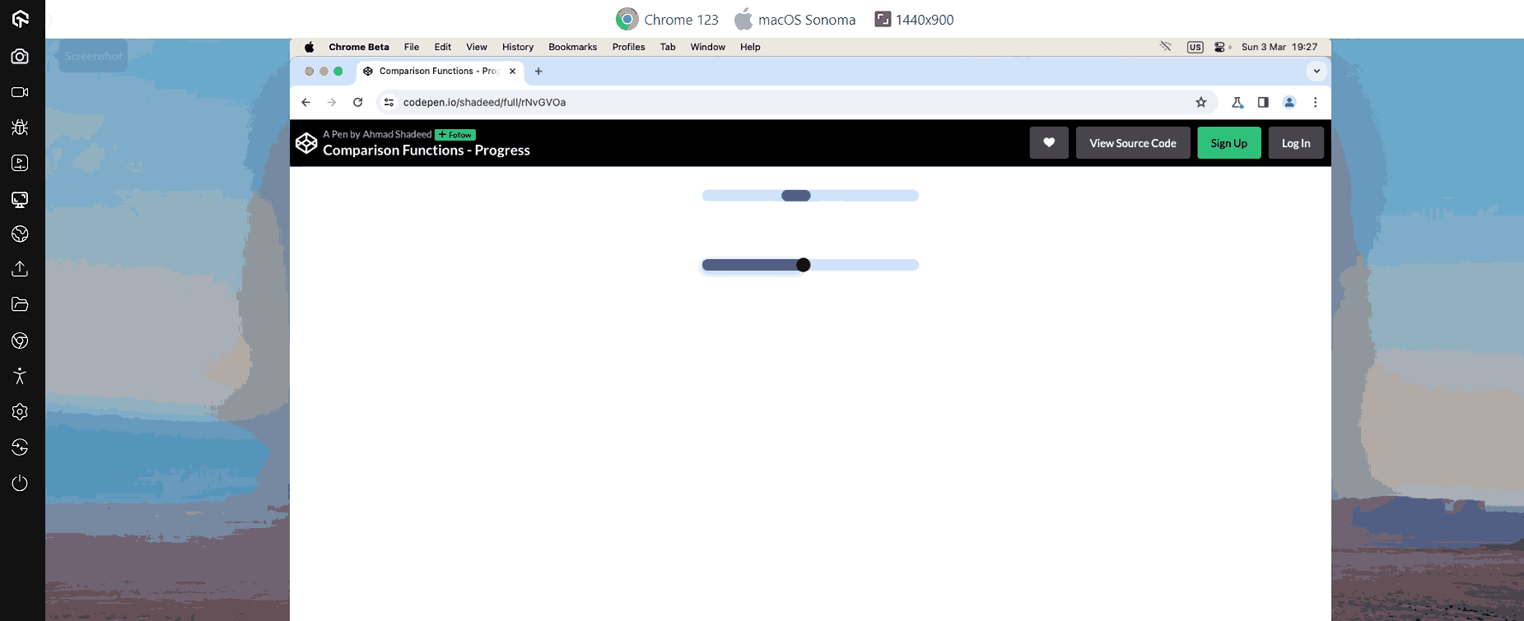Screen dimensions: 1524x621
Task: Click the bug icon in the sidebar
Action: click(x=20, y=127)
